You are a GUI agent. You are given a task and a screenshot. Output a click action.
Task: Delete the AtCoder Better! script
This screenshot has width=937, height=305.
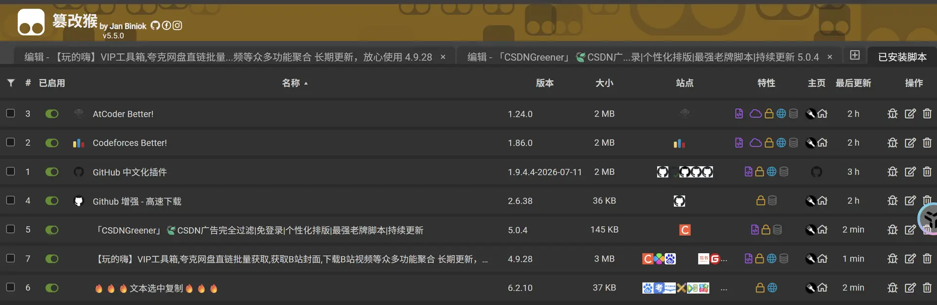pos(927,114)
